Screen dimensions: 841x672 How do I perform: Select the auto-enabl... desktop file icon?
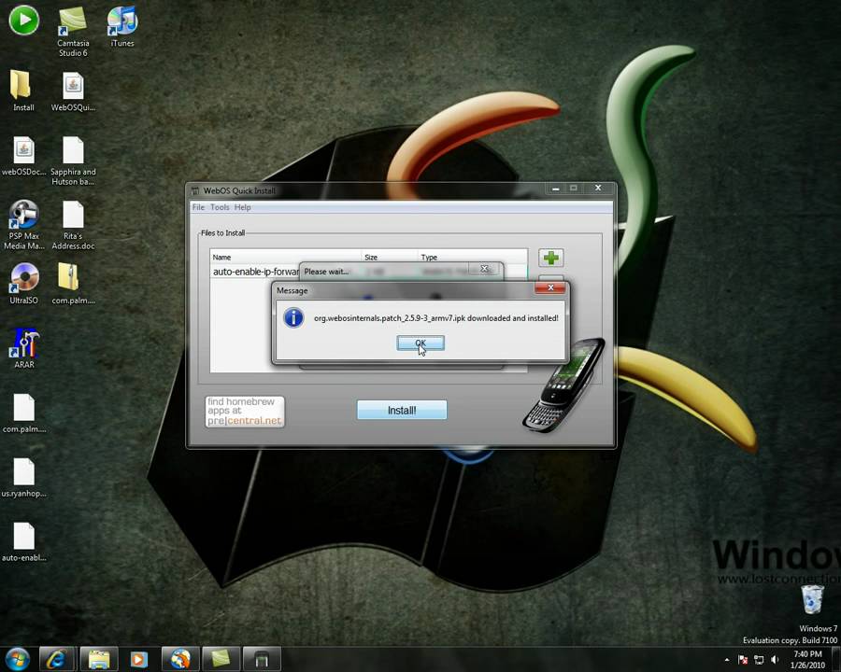[x=23, y=541]
